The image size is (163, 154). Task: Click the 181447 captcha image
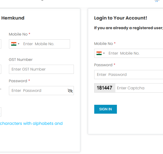click(105, 88)
